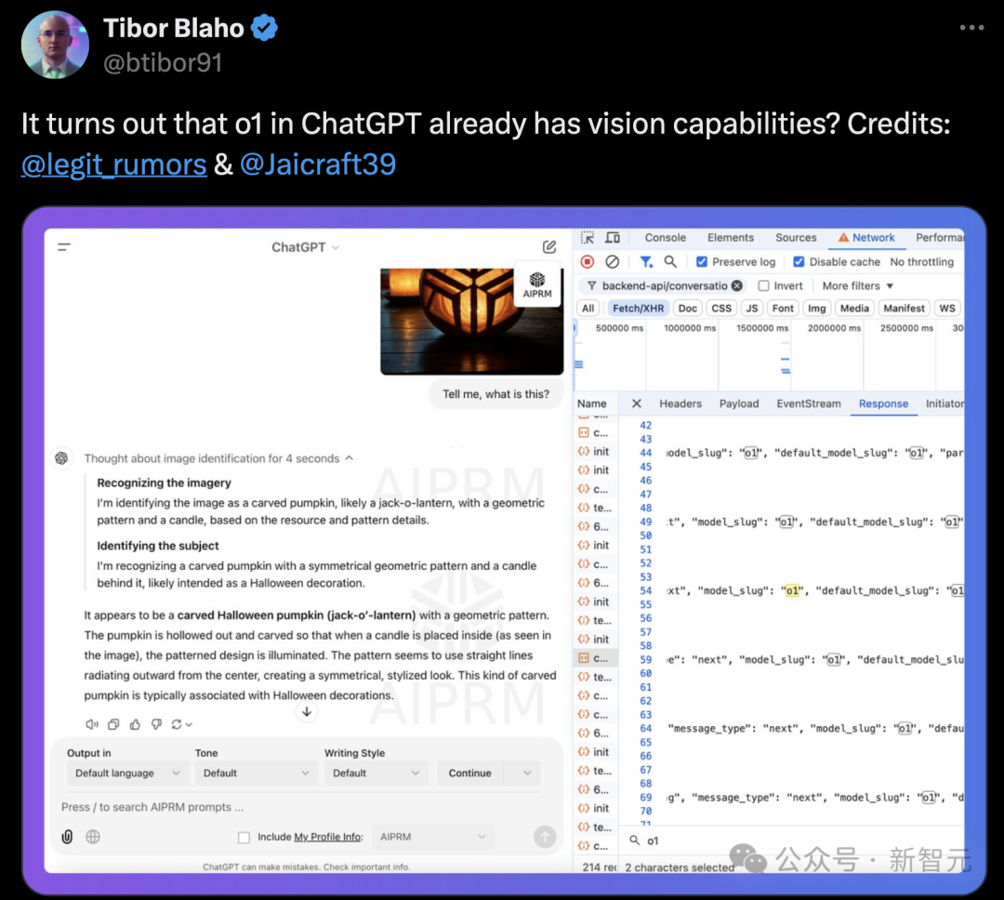The image size is (1004, 900).
Task: Toggle the network filter funnel icon
Action: (x=646, y=262)
